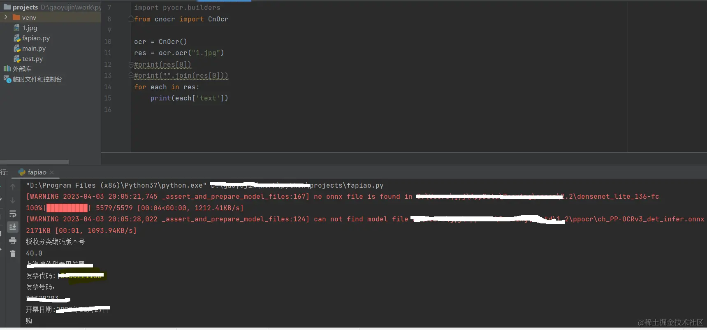Click the venv folder icon

[x=16, y=17]
